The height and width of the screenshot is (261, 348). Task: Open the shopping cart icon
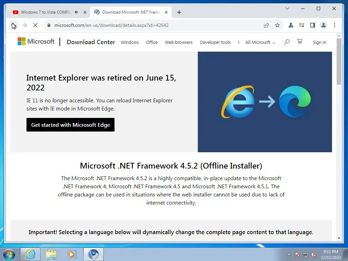[x=300, y=41]
